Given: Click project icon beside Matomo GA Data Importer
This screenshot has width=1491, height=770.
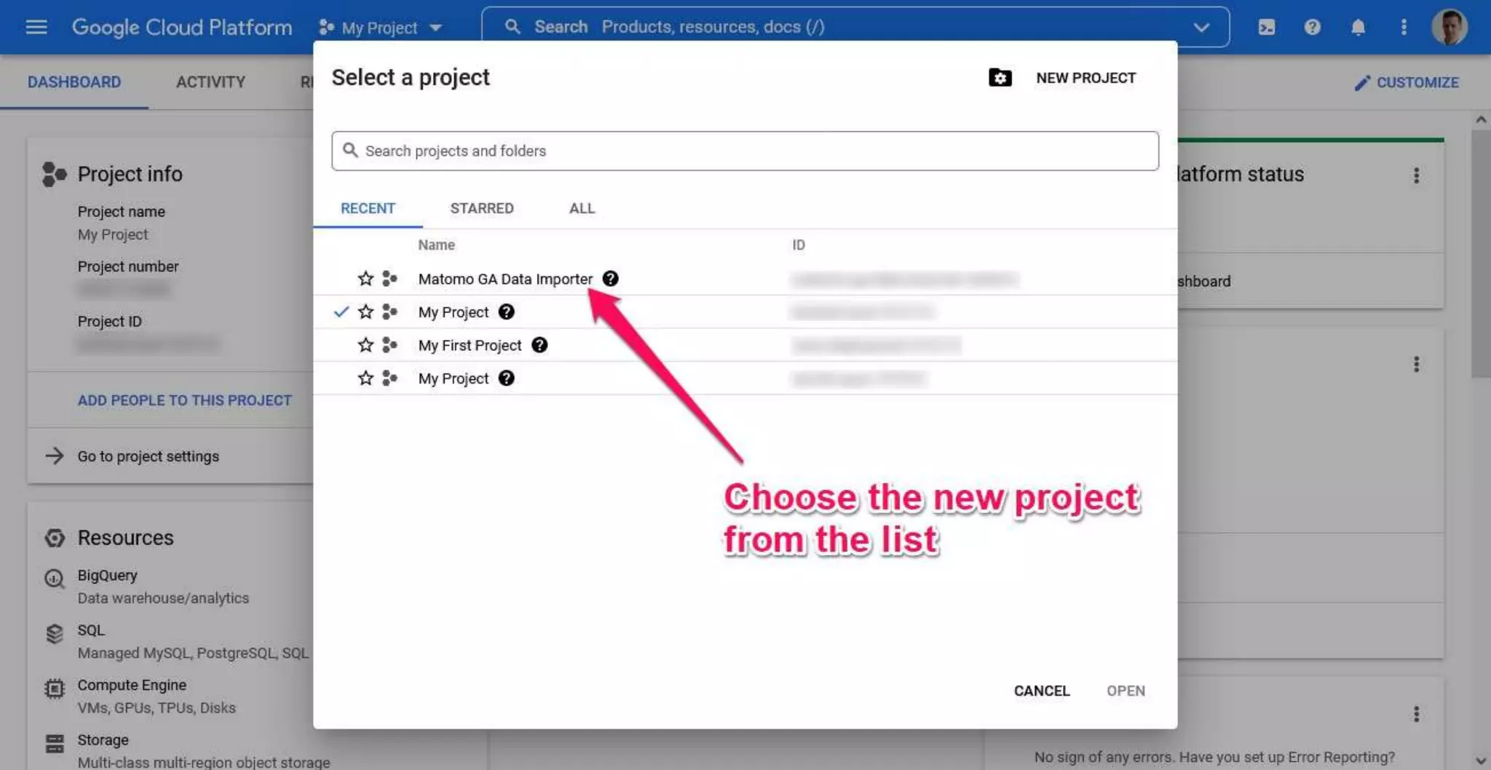Looking at the screenshot, I should pos(389,279).
